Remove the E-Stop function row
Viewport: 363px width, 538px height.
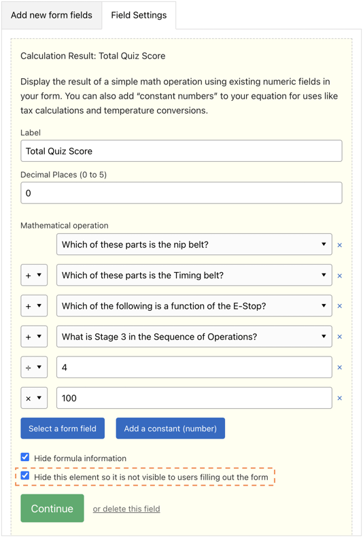tap(340, 306)
